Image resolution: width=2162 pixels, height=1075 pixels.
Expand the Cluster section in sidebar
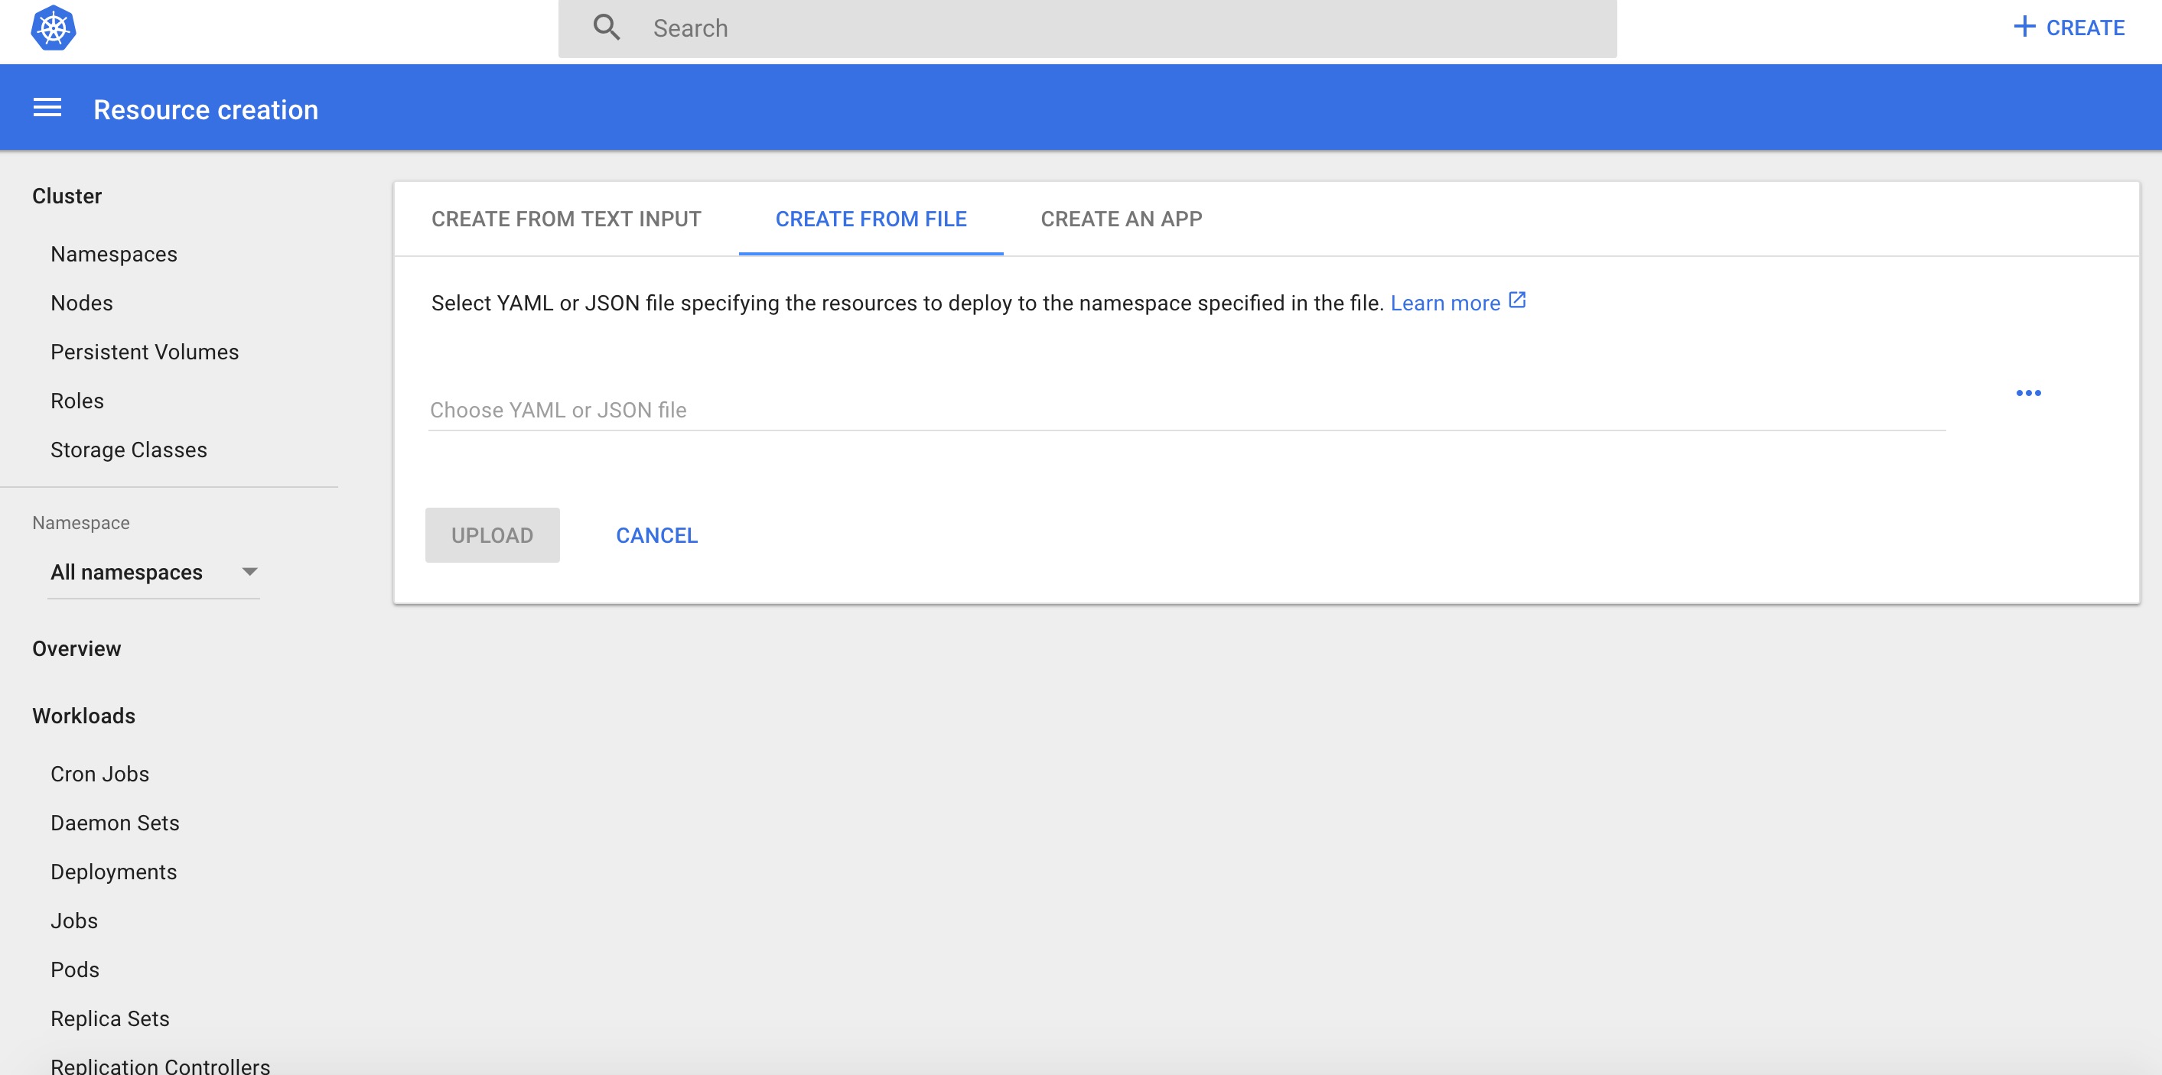click(67, 194)
